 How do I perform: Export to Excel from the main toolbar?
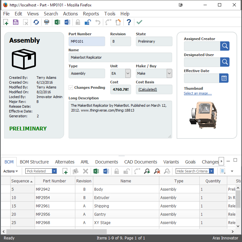coord(57,22)
